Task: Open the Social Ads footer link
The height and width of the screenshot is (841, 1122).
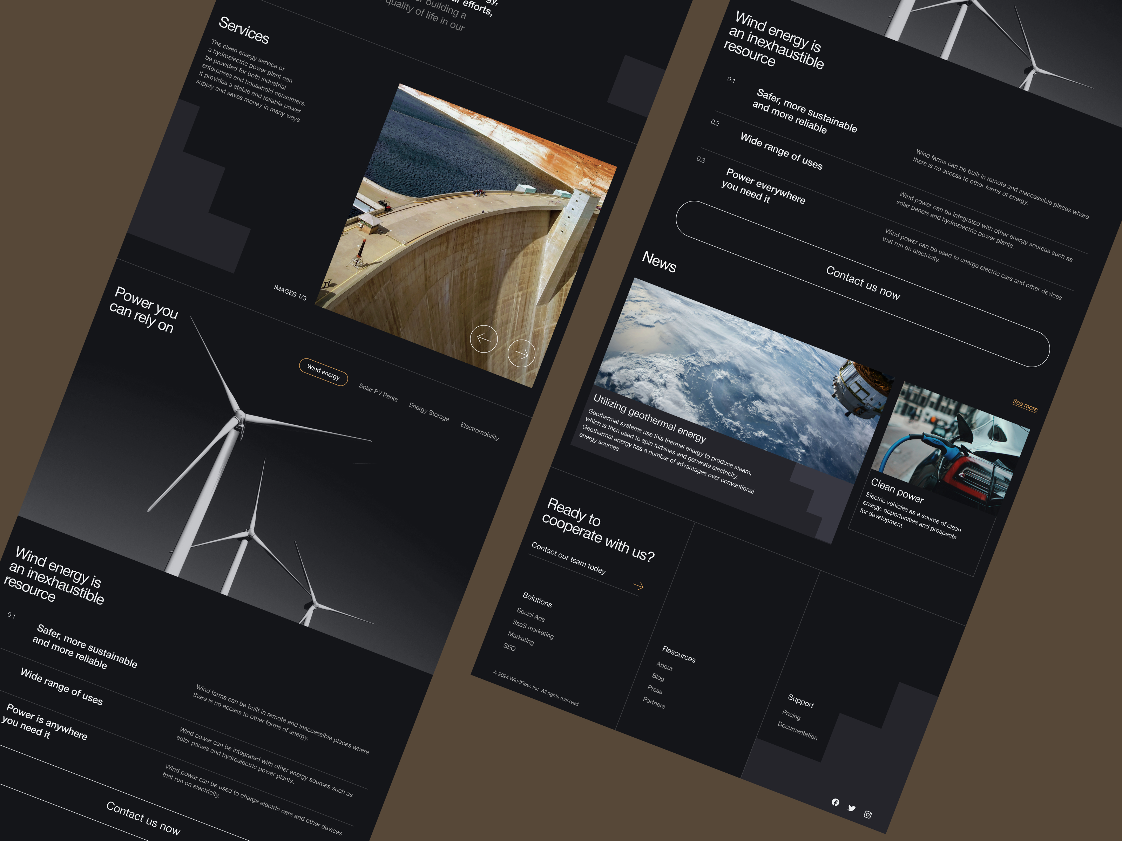Action: 530,615
